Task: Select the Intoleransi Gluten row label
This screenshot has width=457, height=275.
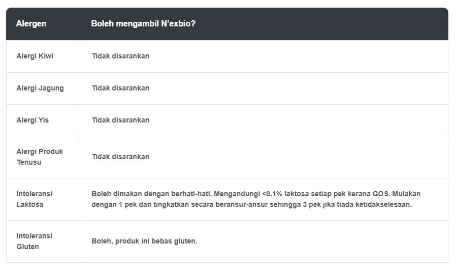Action: click(34, 241)
